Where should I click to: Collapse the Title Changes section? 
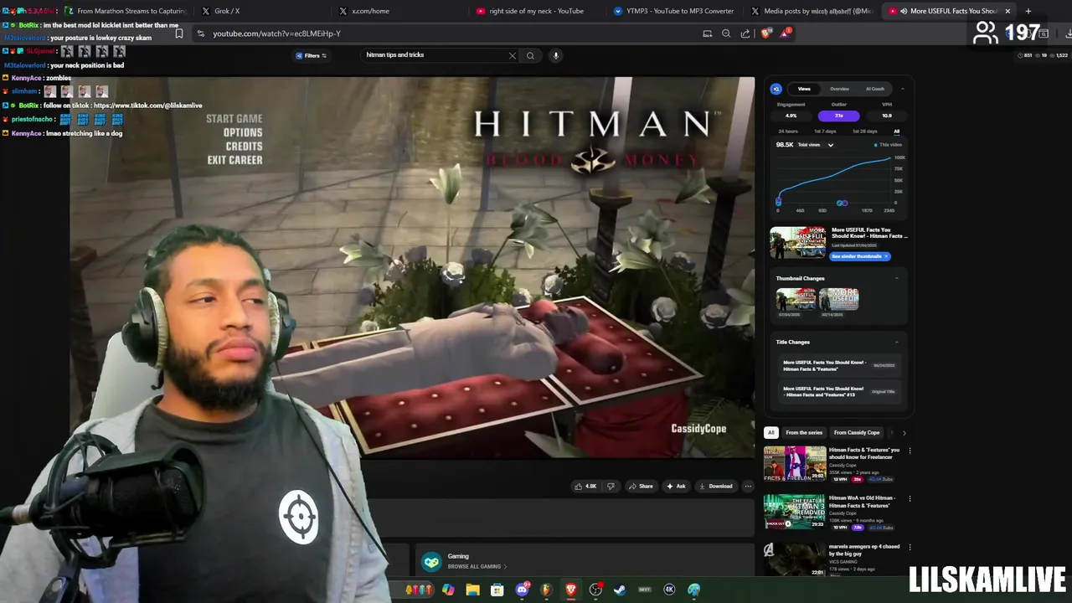point(896,342)
